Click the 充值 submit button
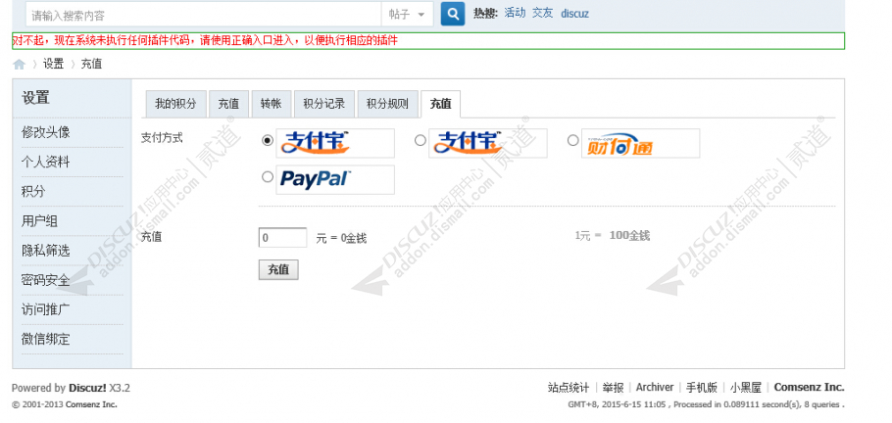The width and height of the screenshot is (892, 423). (x=278, y=270)
